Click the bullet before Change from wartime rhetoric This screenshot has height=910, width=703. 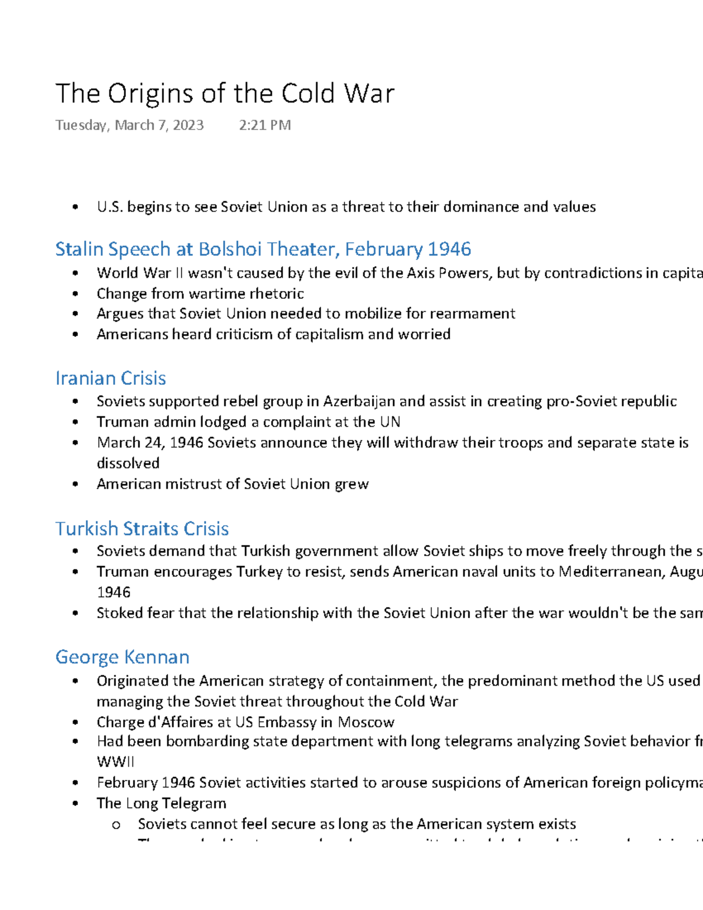tap(75, 294)
